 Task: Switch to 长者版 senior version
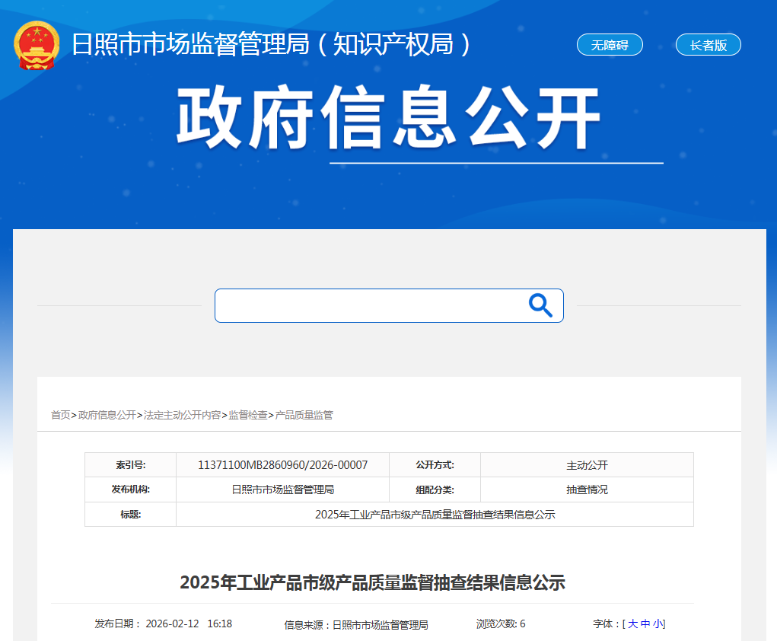point(708,45)
